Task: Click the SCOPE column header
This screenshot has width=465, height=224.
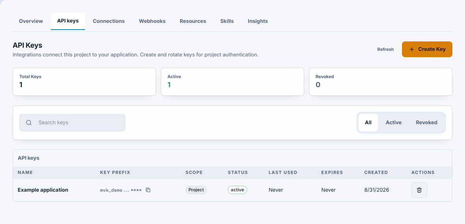Action: pyautogui.click(x=194, y=172)
